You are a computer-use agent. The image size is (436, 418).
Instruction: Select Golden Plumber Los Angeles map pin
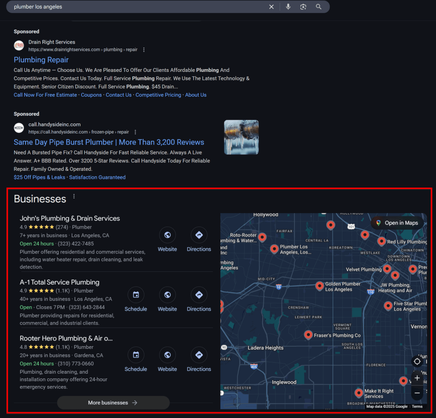pos(319,286)
